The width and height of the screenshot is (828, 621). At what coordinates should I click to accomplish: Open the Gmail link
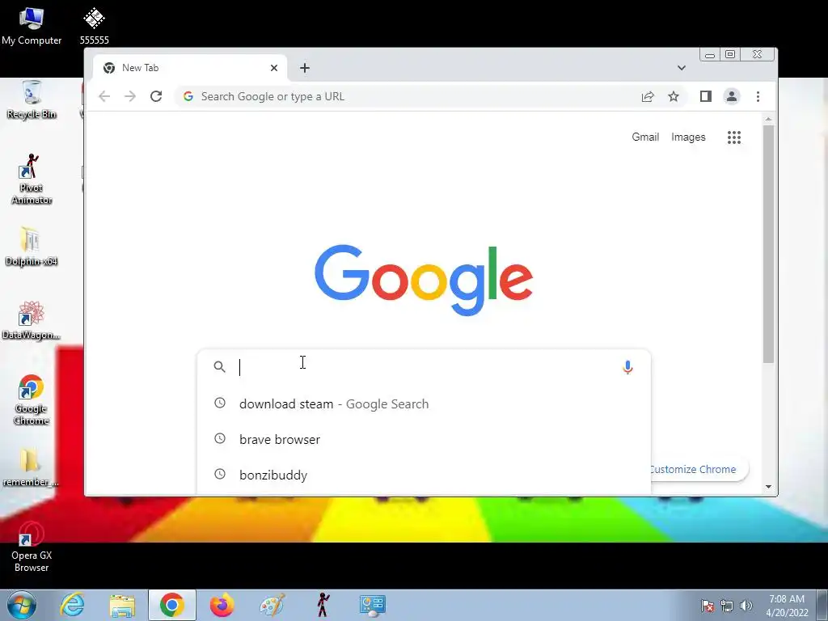click(645, 137)
